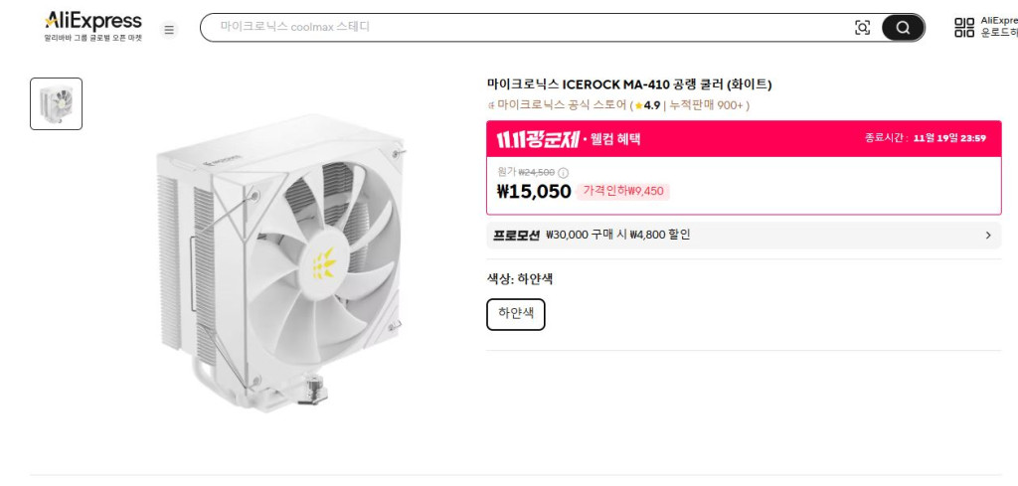Click the small store icon before store name
The width and height of the screenshot is (1018, 486).
coord(490,105)
